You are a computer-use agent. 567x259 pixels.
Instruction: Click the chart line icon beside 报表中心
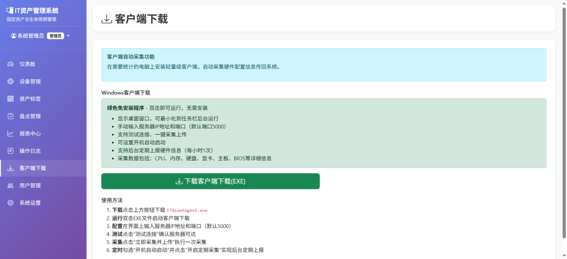tap(11, 134)
